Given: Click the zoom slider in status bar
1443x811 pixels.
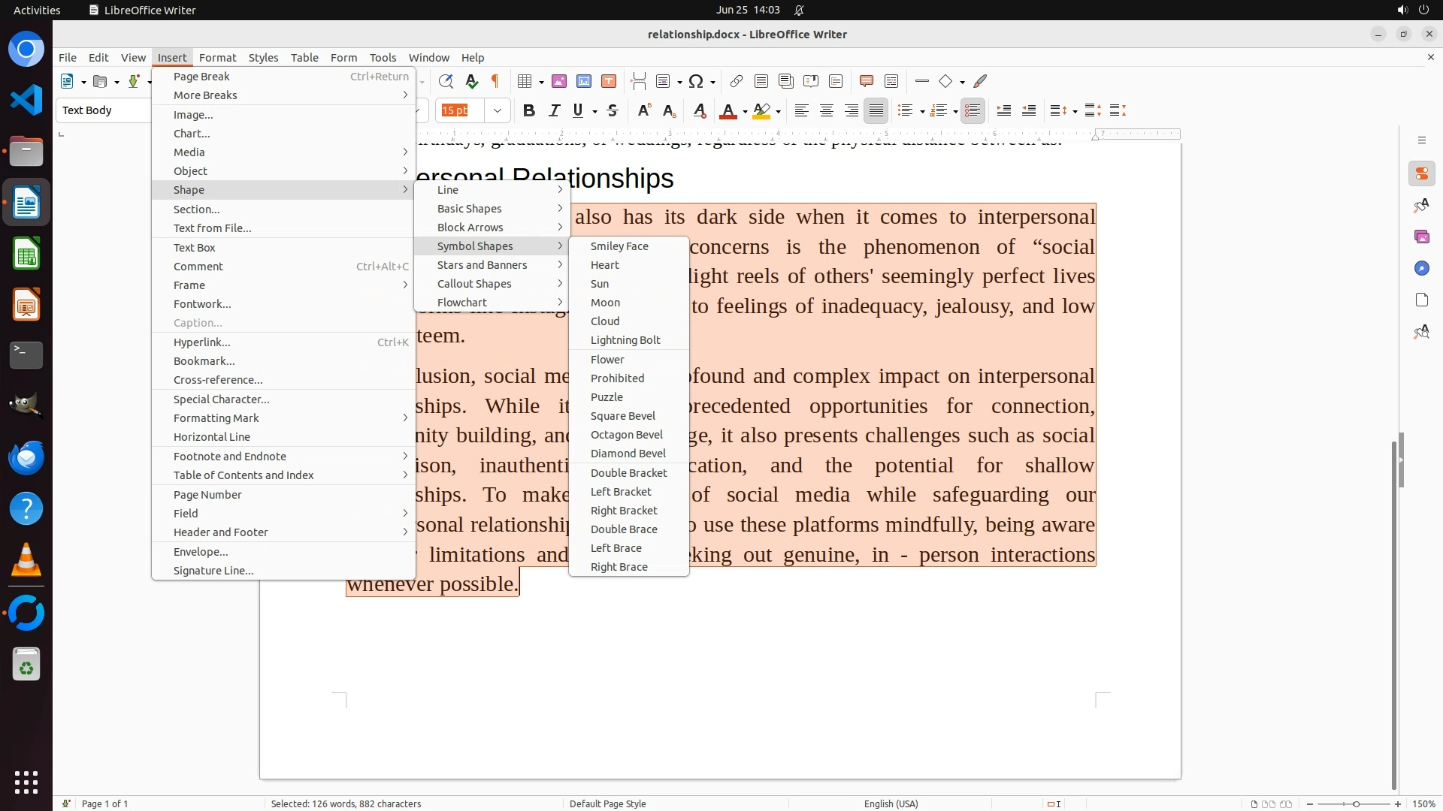Looking at the screenshot, I should click(1356, 803).
